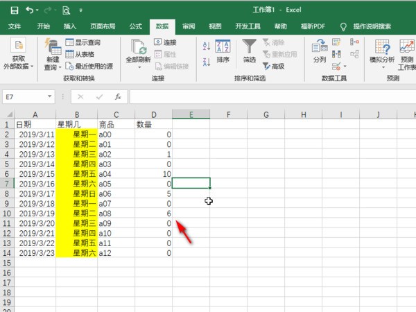Click cell with text a09
The image size is (416, 312).
click(116, 223)
